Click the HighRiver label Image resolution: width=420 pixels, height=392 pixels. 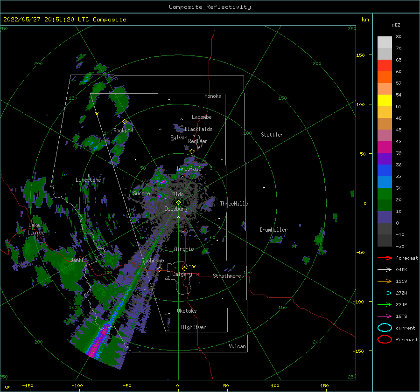tap(194, 327)
